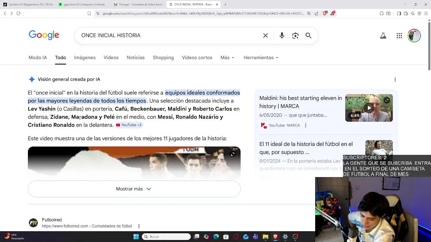Open Outlook mail from the taskbar
The height and width of the screenshot is (242, 431).
pos(246,237)
